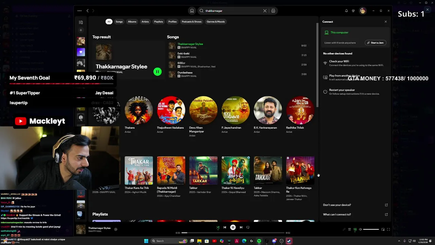The height and width of the screenshot is (245, 435).
Task: Toggle the lyrics microphone icon
Action: (x=344, y=229)
